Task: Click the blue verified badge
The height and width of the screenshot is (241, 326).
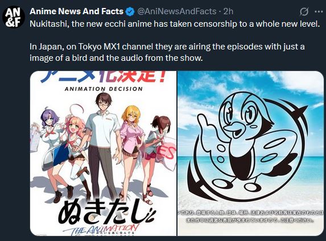Action: pyautogui.click(x=130, y=11)
